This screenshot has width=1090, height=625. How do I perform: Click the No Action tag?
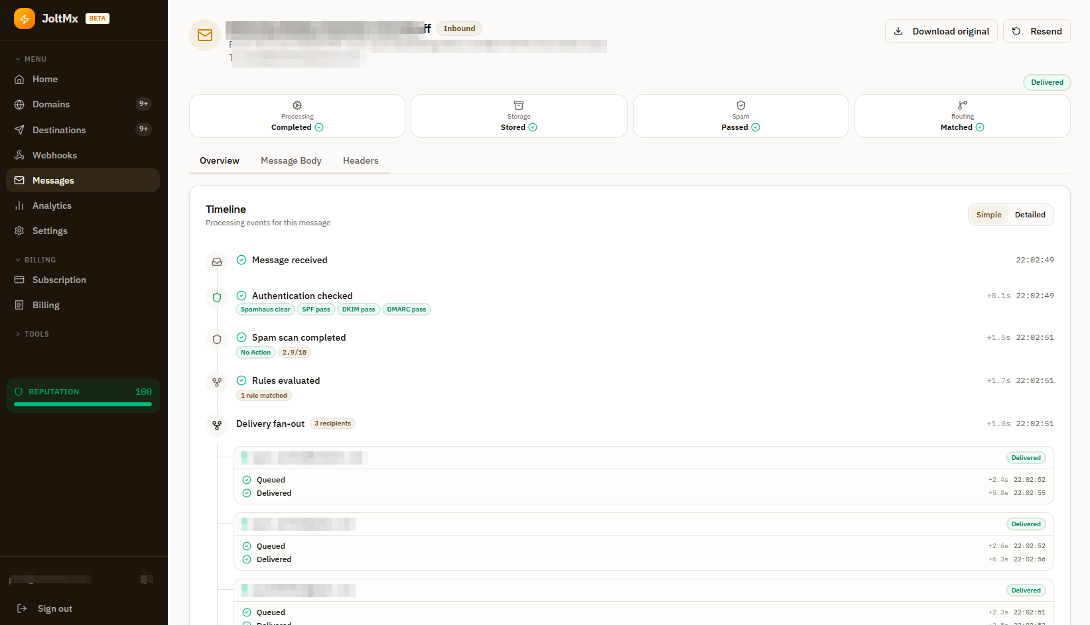click(255, 353)
